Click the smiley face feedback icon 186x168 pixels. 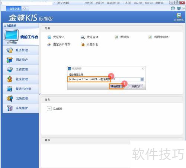[x=173, y=8]
